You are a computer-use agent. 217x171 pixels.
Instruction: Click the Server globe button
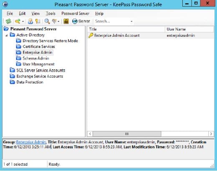tap(81, 21)
